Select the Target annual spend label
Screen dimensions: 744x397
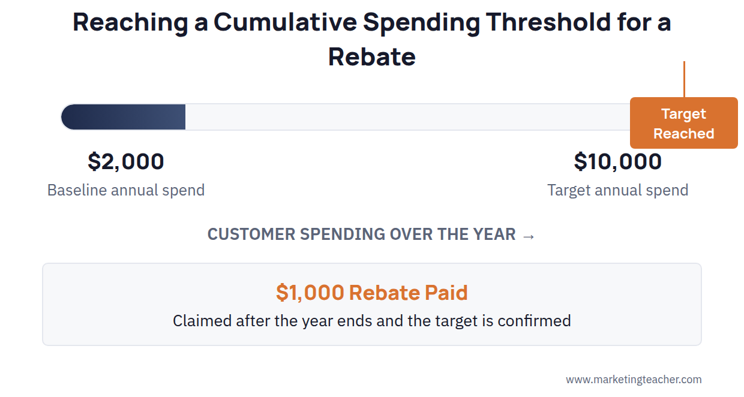pos(618,190)
